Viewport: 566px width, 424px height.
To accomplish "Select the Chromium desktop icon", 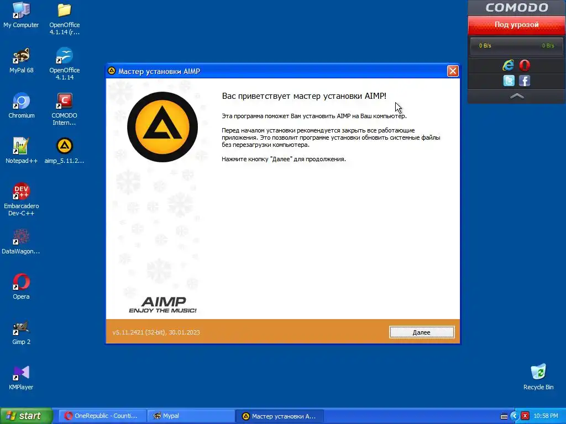I will (22, 105).
